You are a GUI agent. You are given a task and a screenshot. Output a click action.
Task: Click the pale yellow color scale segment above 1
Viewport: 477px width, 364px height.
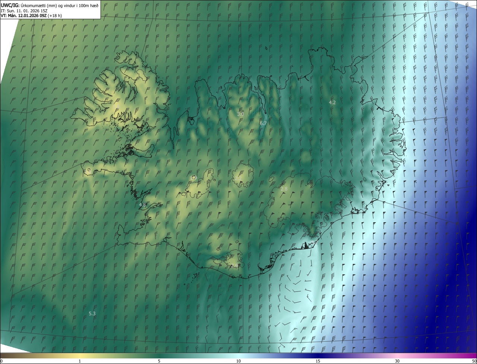coord(80,356)
